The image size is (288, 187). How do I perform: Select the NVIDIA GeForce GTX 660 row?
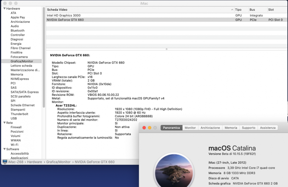point(167,20)
